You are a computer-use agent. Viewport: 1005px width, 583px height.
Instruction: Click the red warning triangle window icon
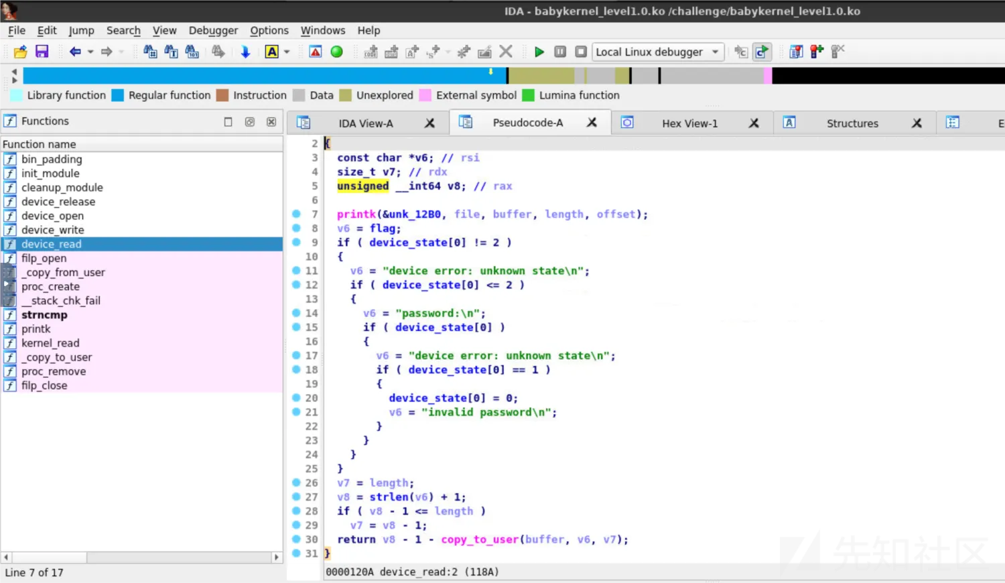pos(315,52)
